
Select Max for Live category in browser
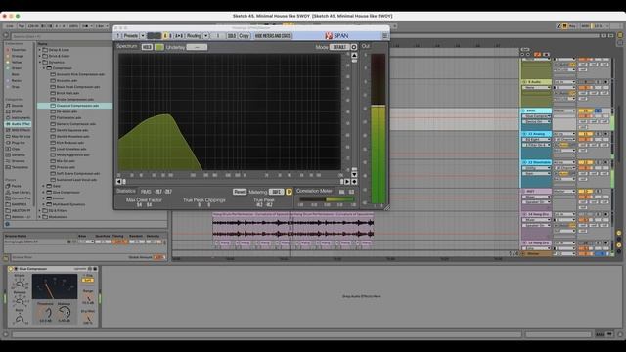pyautogui.click(x=18, y=137)
